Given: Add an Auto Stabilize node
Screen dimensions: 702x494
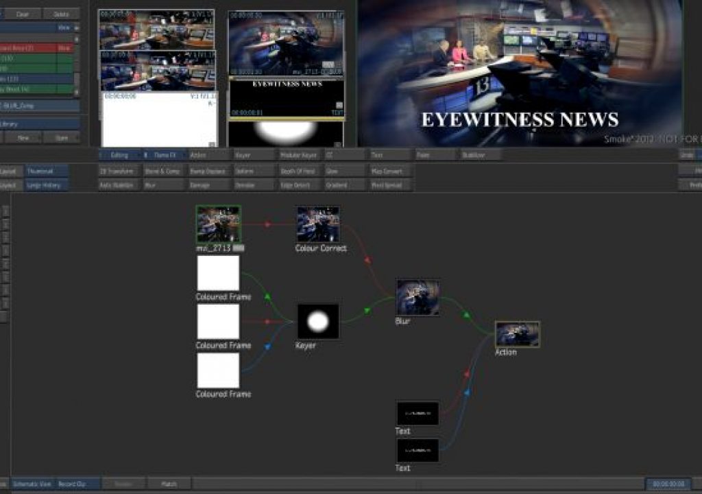Looking at the screenshot, I should coord(119,185).
